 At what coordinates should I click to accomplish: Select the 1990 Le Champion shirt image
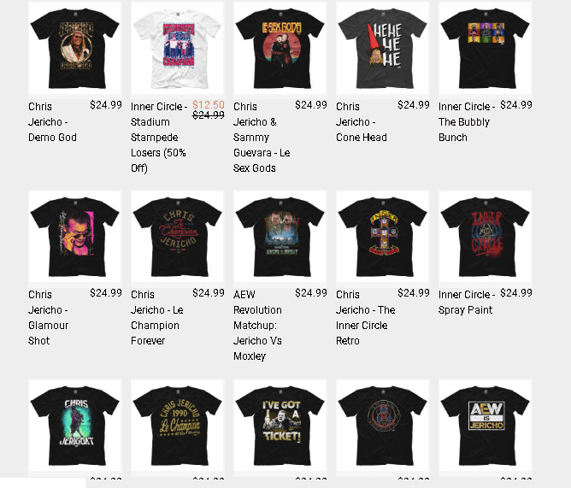pos(177,426)
